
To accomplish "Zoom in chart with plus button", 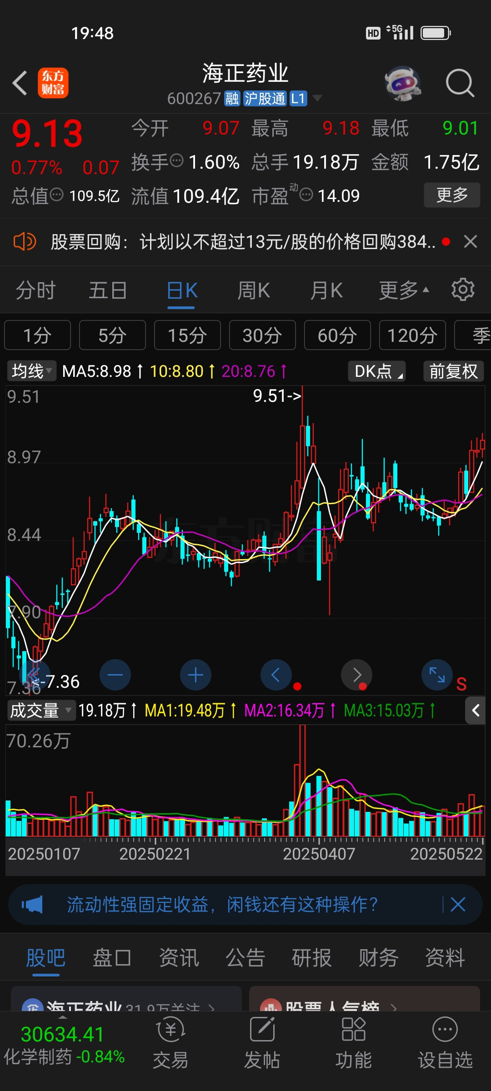I will (195, 675).
